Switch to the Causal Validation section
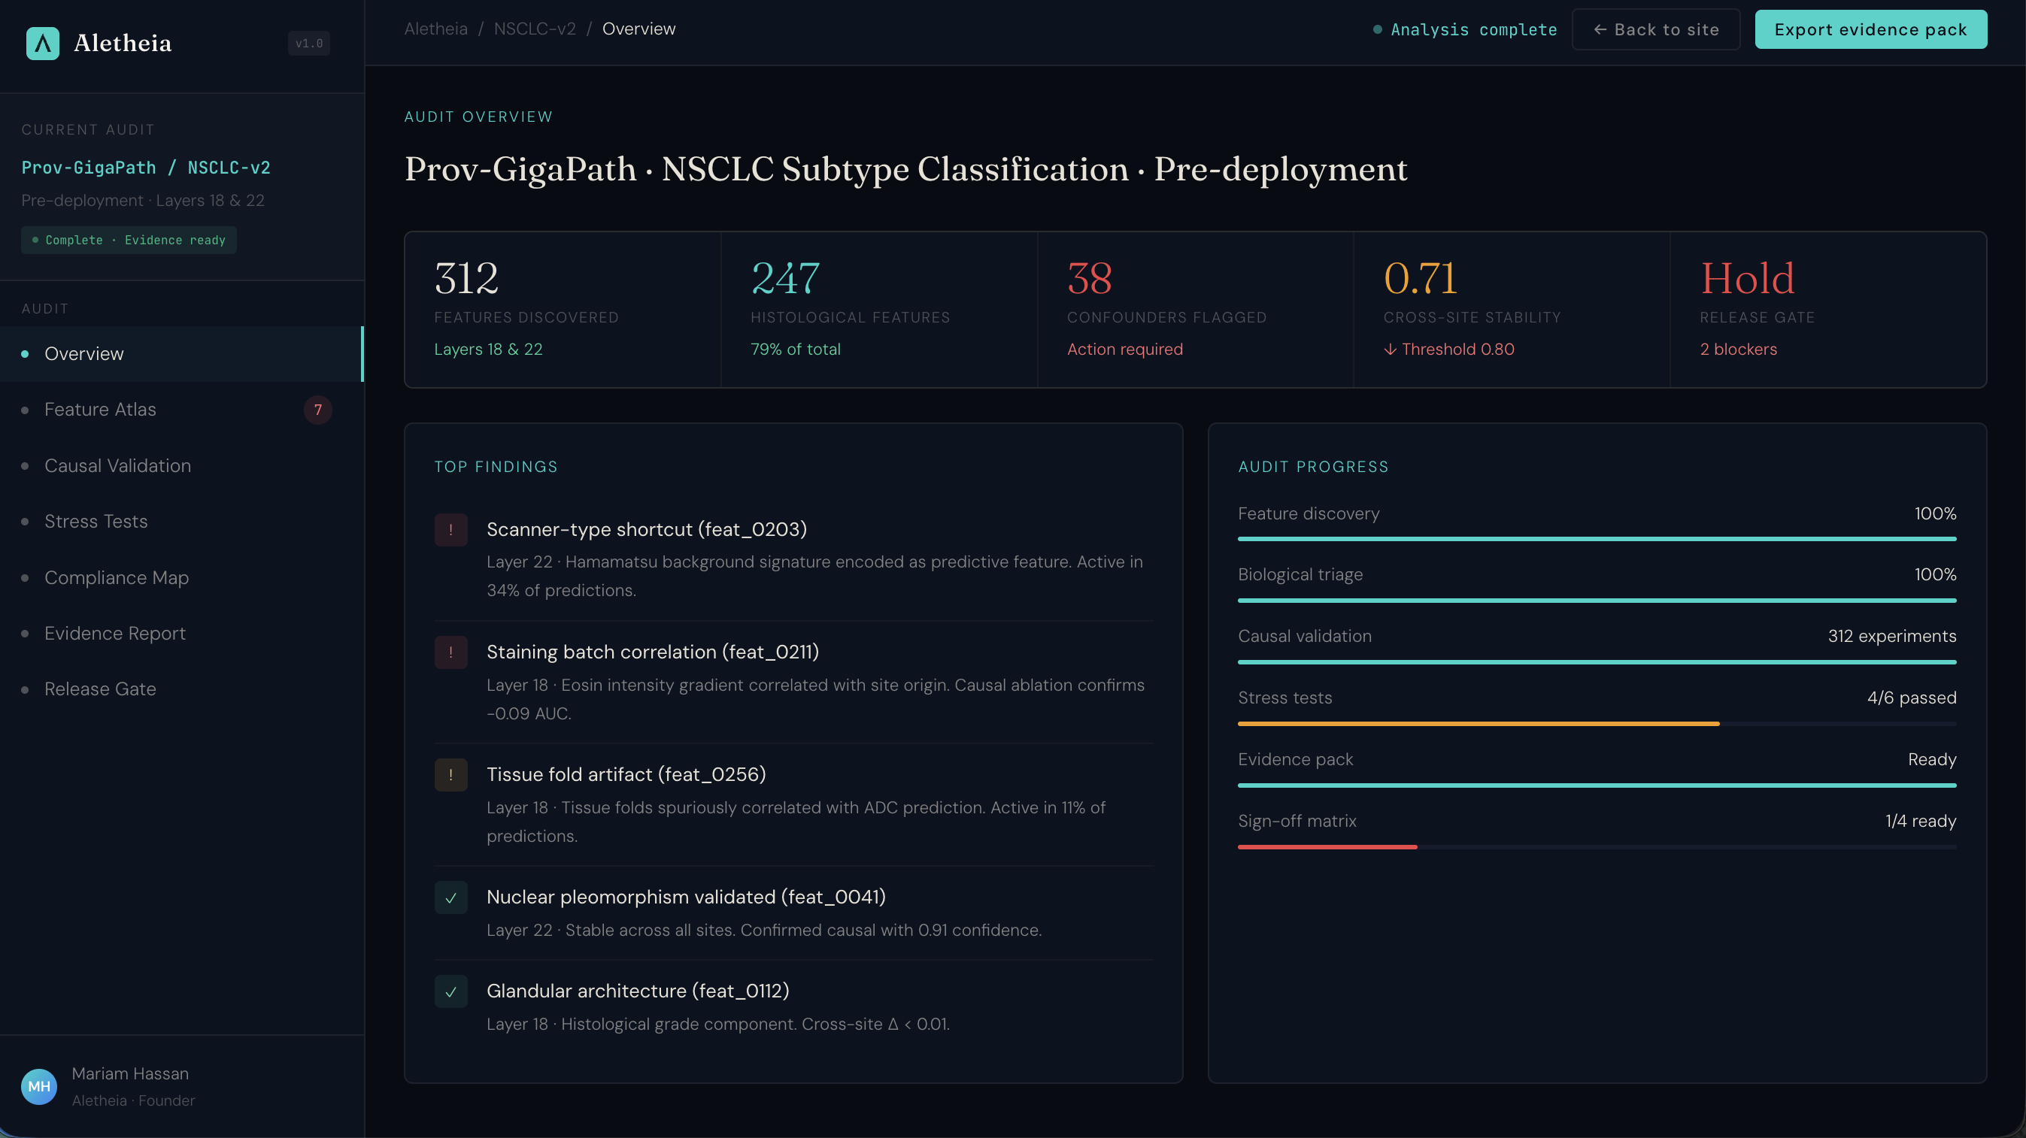Screen dimensions: 2026x1138 pyautogui.click(x=117, y=465)
